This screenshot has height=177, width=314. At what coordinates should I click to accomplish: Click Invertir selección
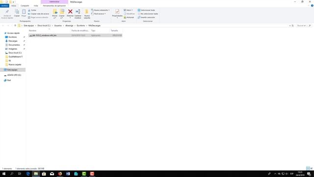pos(146,18)
